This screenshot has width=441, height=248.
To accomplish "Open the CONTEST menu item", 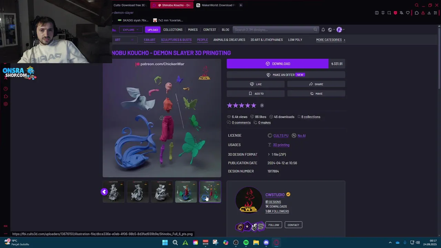I will pyautogui.click(x=209, y=30).
